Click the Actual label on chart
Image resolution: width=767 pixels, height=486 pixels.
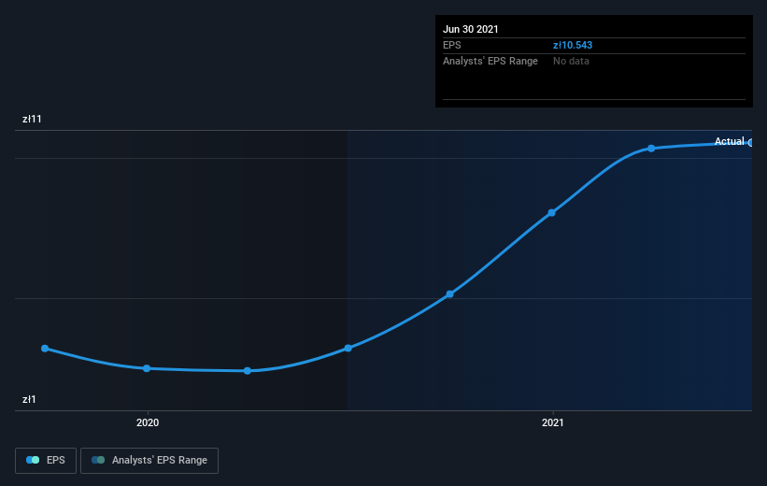click(729, 141)
